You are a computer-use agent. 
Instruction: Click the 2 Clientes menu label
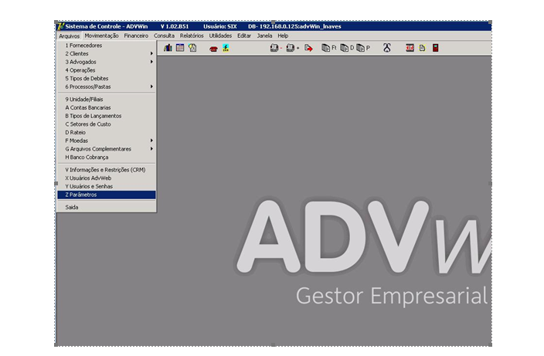(x=76, y=53)
